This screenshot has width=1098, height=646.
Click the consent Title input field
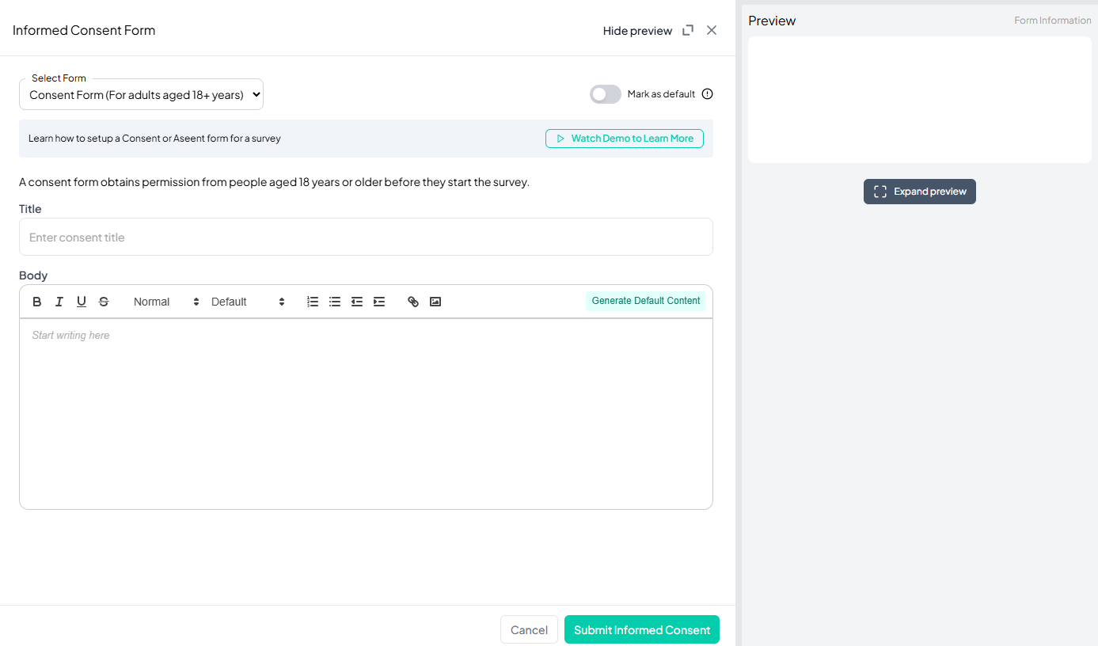(x=366, y=237)
